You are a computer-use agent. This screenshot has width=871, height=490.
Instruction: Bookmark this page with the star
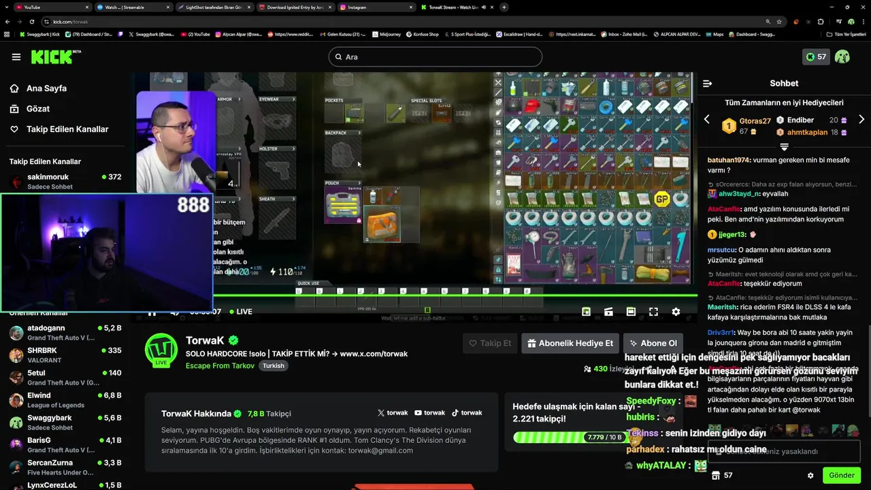(779, 22)
